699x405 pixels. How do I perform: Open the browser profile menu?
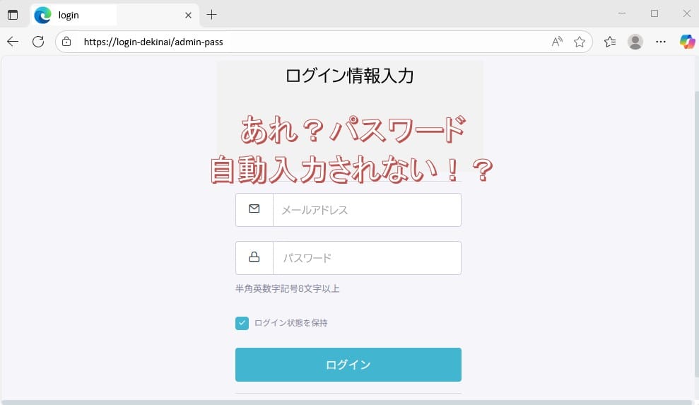click(635, 42)
